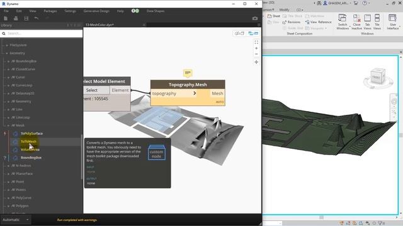Screen dimensions: 403x226
Task: Open Data Shapes menu
Action: [156, 11]
